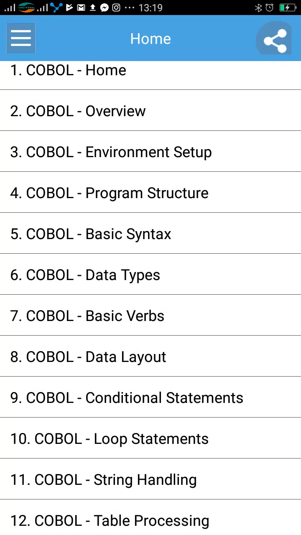Tap the share icon in header
Screen dimensions: 301x535
click(x=275, y=39)
